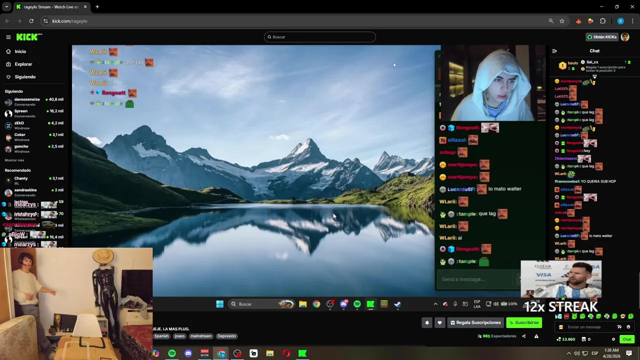Click the notification bell below the stream

[x=427, y=323]
